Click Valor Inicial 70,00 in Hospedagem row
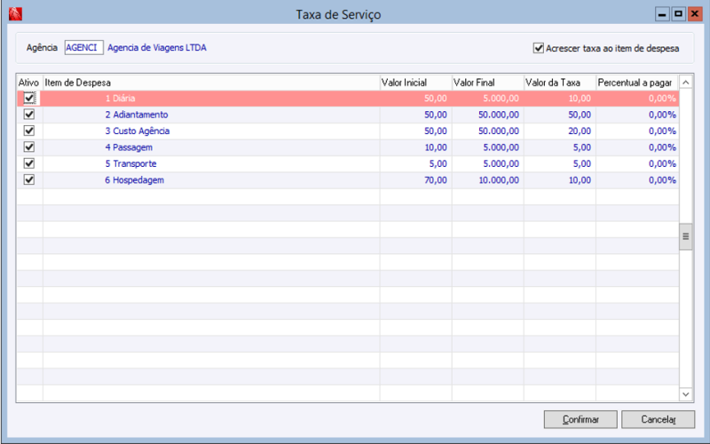 436,180
